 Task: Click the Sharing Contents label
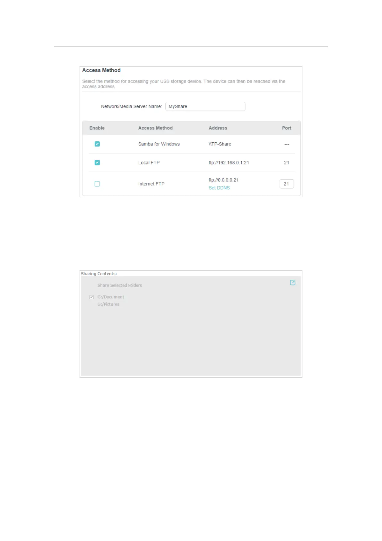coord(99,274)
